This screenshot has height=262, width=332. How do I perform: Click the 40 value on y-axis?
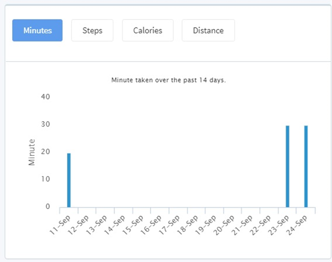[45, 97]
